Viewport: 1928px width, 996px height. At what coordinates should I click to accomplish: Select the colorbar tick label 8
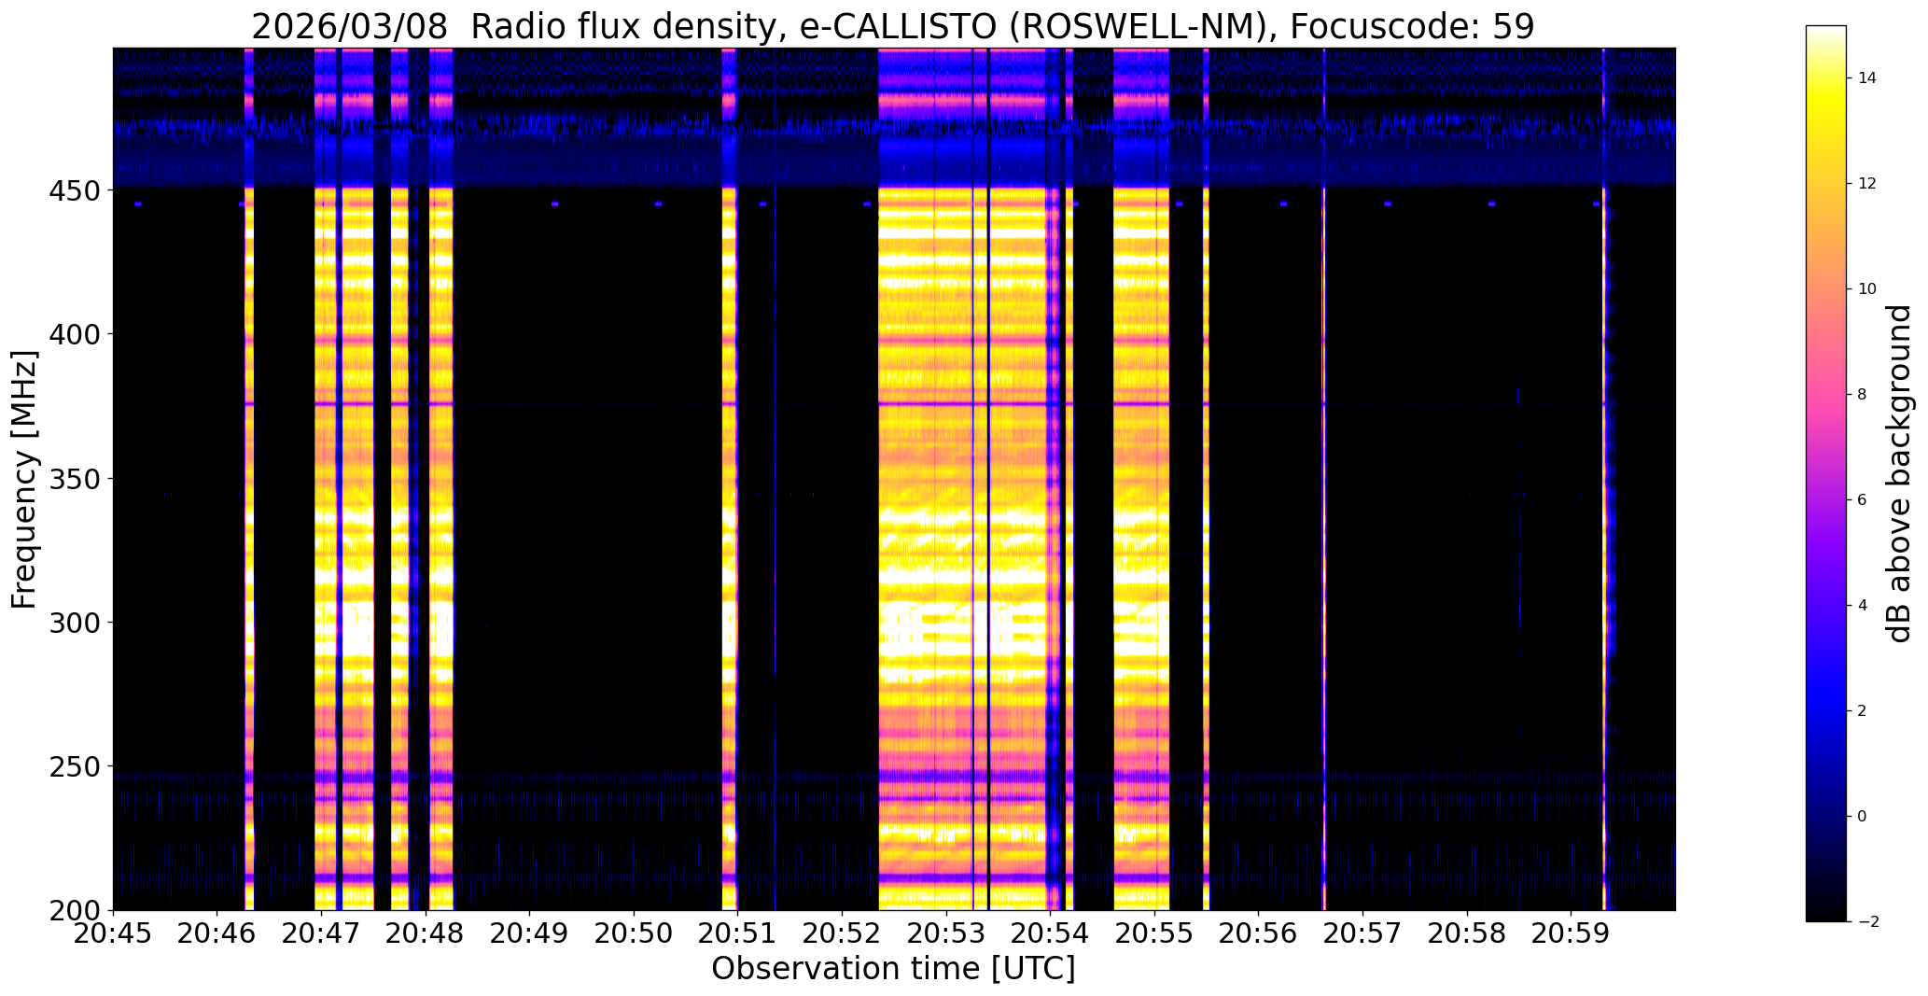click(1863, 394)
